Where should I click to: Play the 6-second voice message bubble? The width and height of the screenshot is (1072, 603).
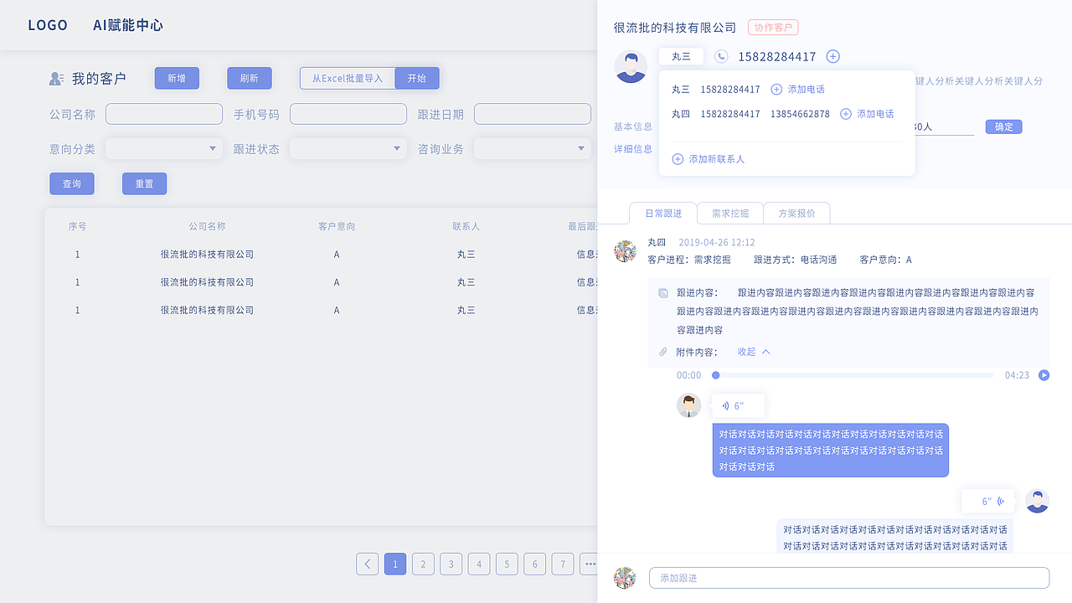pyautogui.click(x=736, y=405)
